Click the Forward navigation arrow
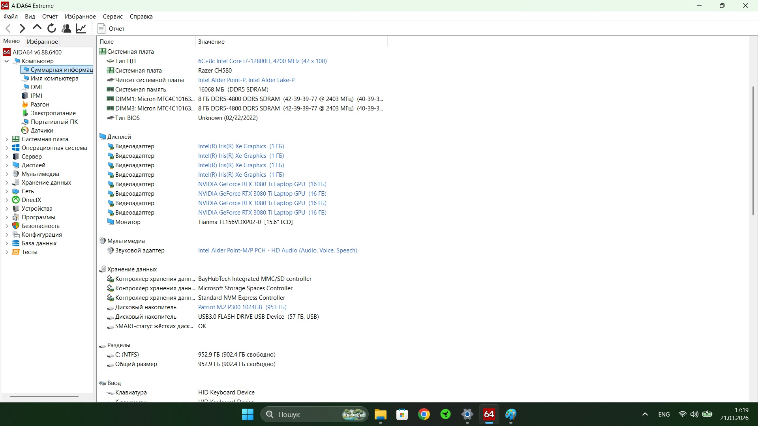Image resolution: width=758 pixels, height=426 pixels. (23, 28)
